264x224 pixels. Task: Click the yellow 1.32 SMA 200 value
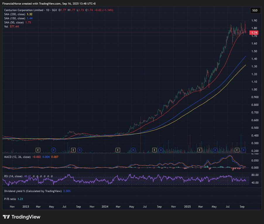30,14
